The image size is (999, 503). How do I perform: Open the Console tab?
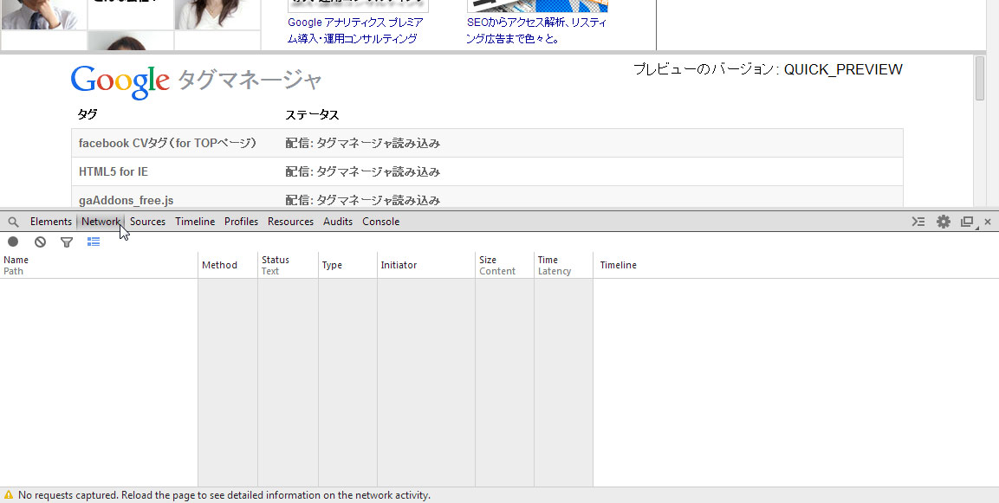click(x=381, y=222)
